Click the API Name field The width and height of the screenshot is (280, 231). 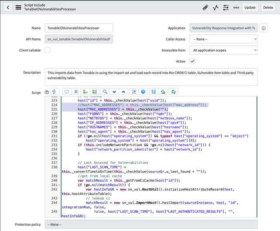[x=79, y=39]
